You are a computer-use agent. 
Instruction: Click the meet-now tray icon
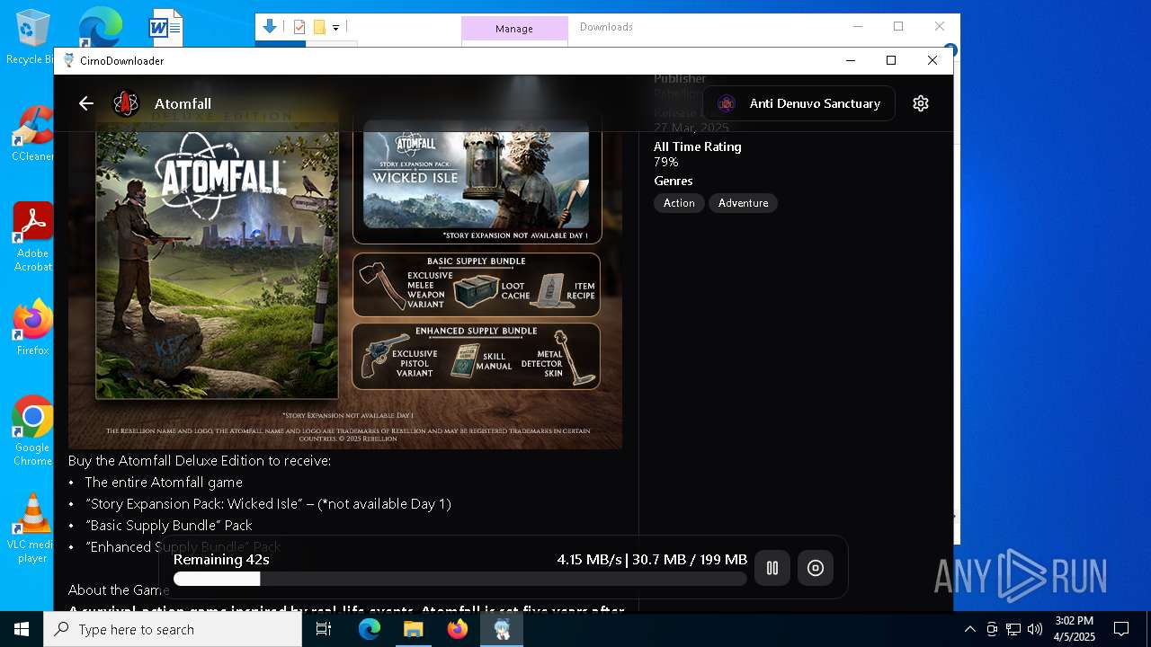(x=992, y=629)
